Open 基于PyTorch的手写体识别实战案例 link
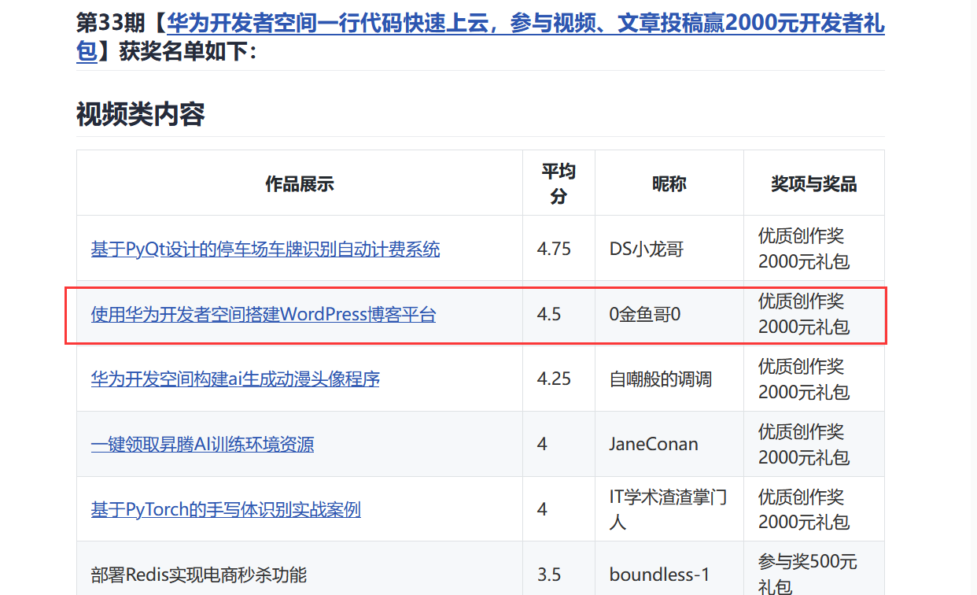Viewport: 977px width, 595px height. (x=226, y=509)
